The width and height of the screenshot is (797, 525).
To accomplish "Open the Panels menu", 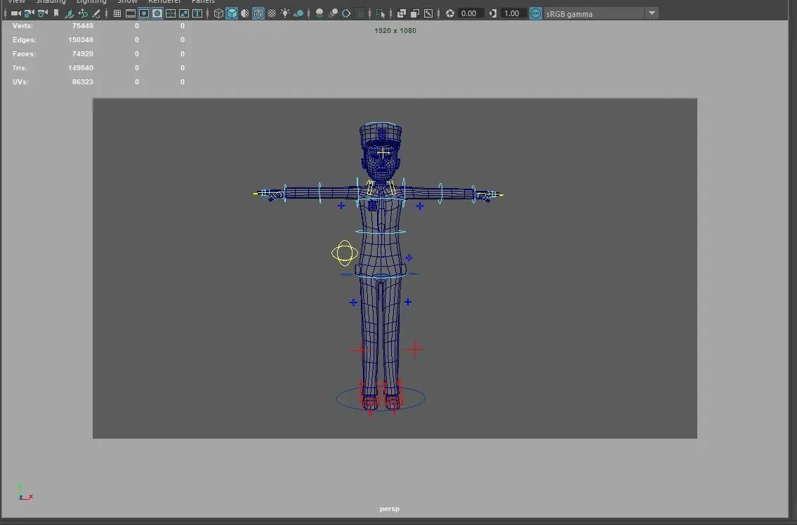I will 204,1.
